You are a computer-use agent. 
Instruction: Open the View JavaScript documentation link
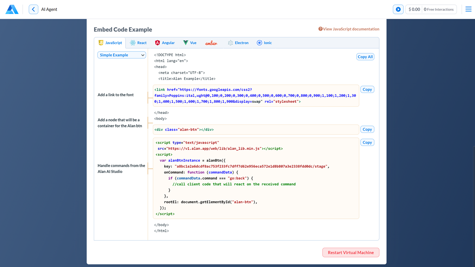click(x=351, y=29)
